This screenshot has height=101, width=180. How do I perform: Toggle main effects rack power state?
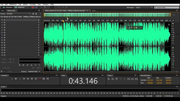(2, 72)
